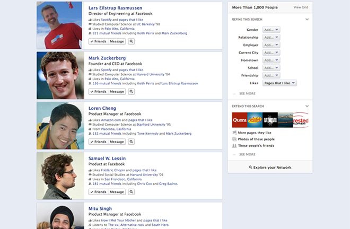Toggle Friends button for Loren Cheng
This screenshot has width=350, height=229.
(99, 142)
